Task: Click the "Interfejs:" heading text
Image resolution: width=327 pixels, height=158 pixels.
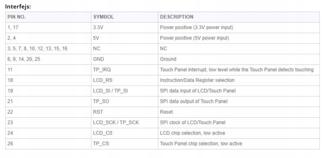Action: (18, 7)
